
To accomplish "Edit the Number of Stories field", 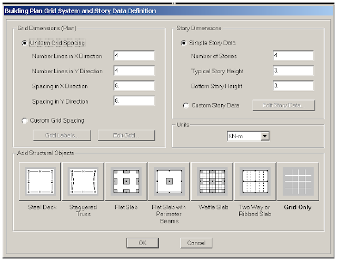I will click(293, 56).
